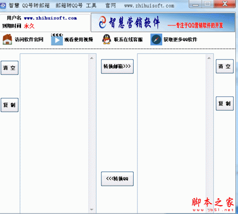Open 访问软件官网 link text
238x214 pixels.
(x=29, y=39)
